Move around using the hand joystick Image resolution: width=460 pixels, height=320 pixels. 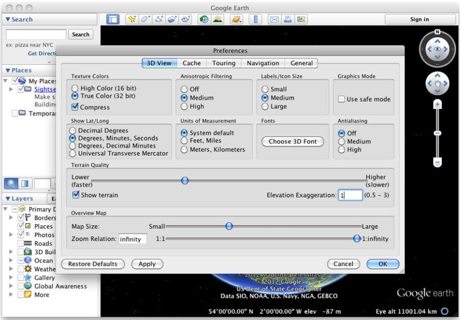click(x=437, y=83)
